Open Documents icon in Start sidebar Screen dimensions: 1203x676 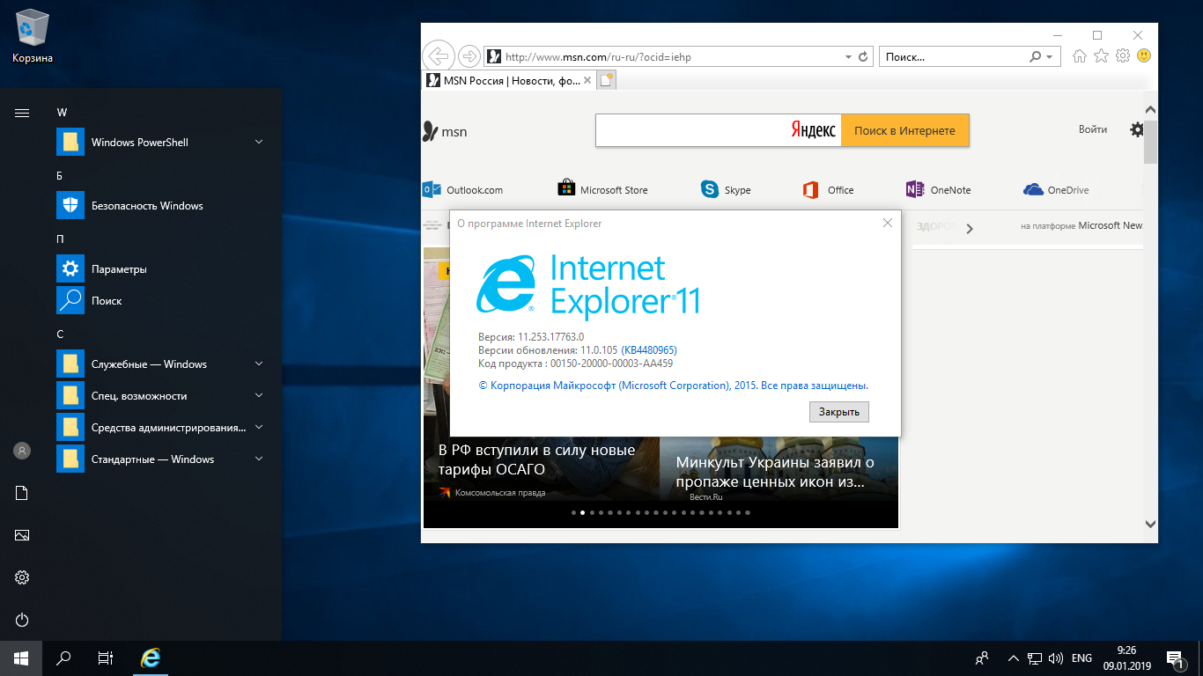(22, 493)
